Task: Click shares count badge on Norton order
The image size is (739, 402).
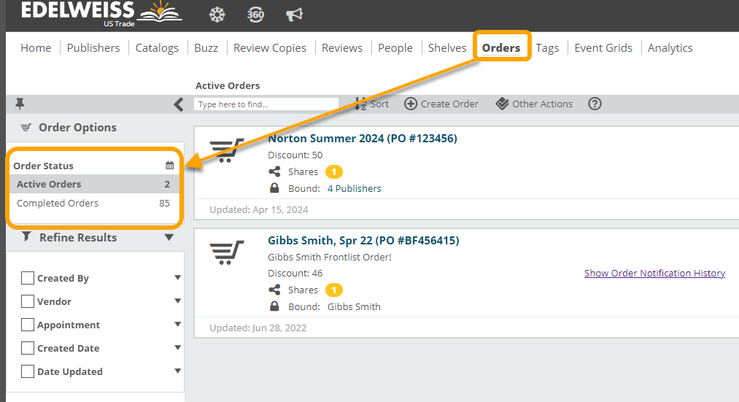Action: 334,172
